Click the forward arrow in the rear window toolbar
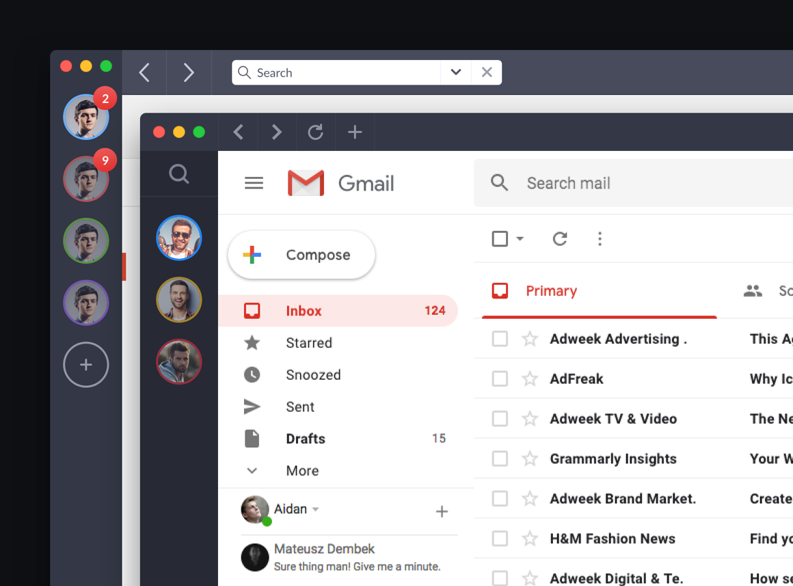Viewport: 793px width, 586px height. pyautogui.click(x=189, y=72)
